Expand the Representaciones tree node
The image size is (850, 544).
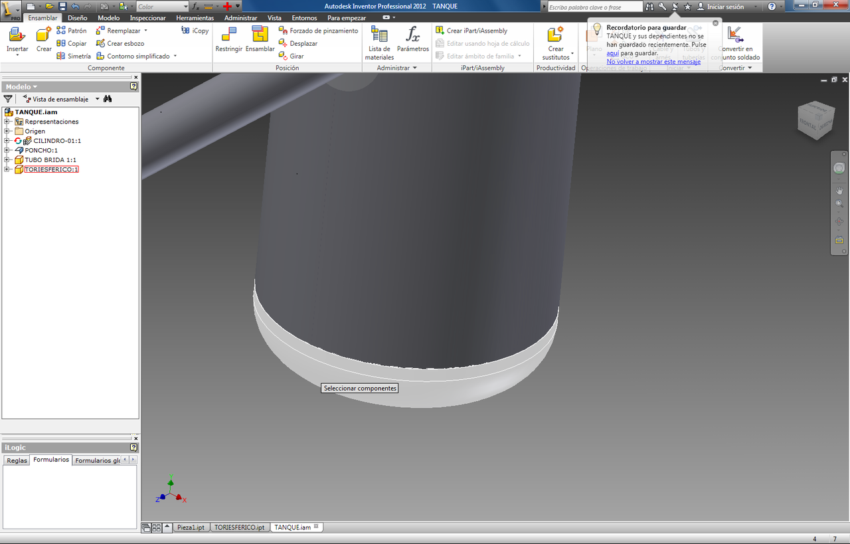coord(7,122)
